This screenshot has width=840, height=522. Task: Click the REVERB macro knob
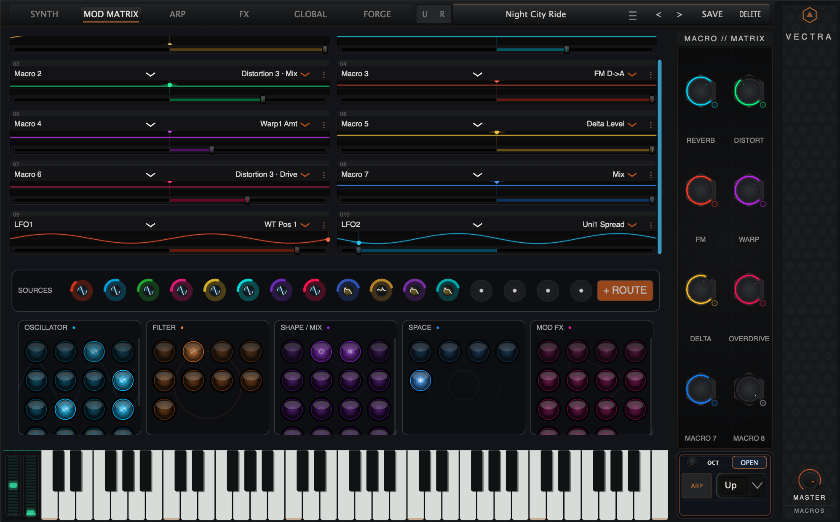(x=700, y=91)
